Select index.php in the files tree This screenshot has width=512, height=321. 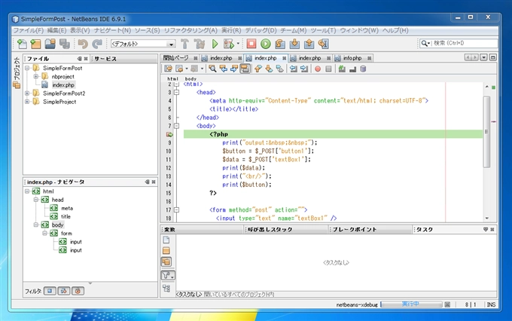click(63, 85)
